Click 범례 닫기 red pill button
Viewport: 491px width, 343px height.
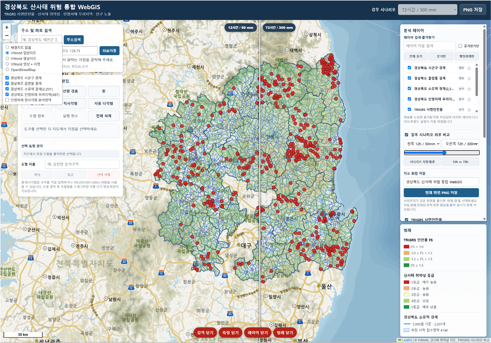[285, 333]
